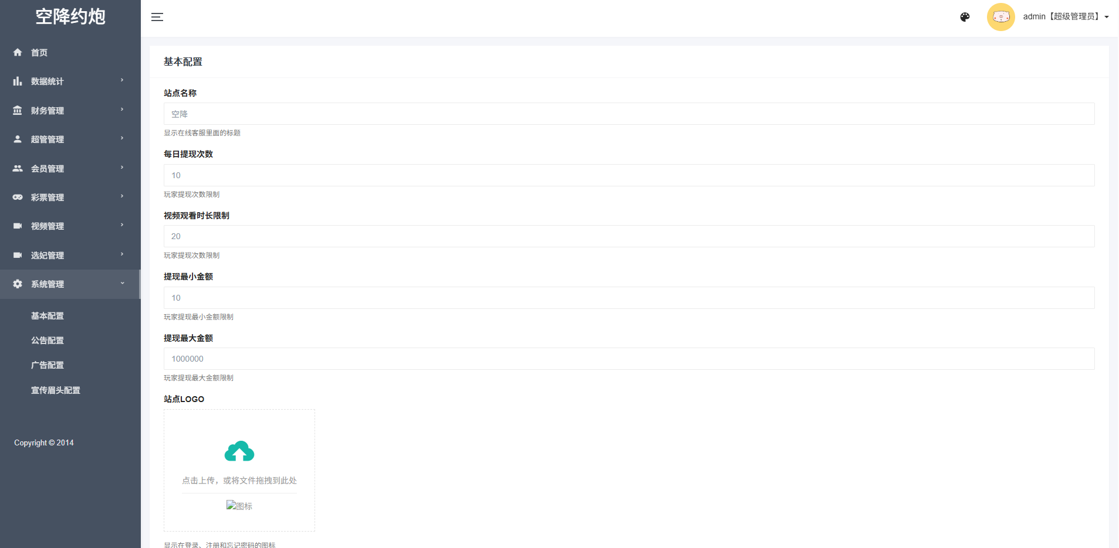Image resolution: width=1119 pixels, height=548 pixels.
Task: Click the 基本配置 submenu link
Action: [48, 316]
